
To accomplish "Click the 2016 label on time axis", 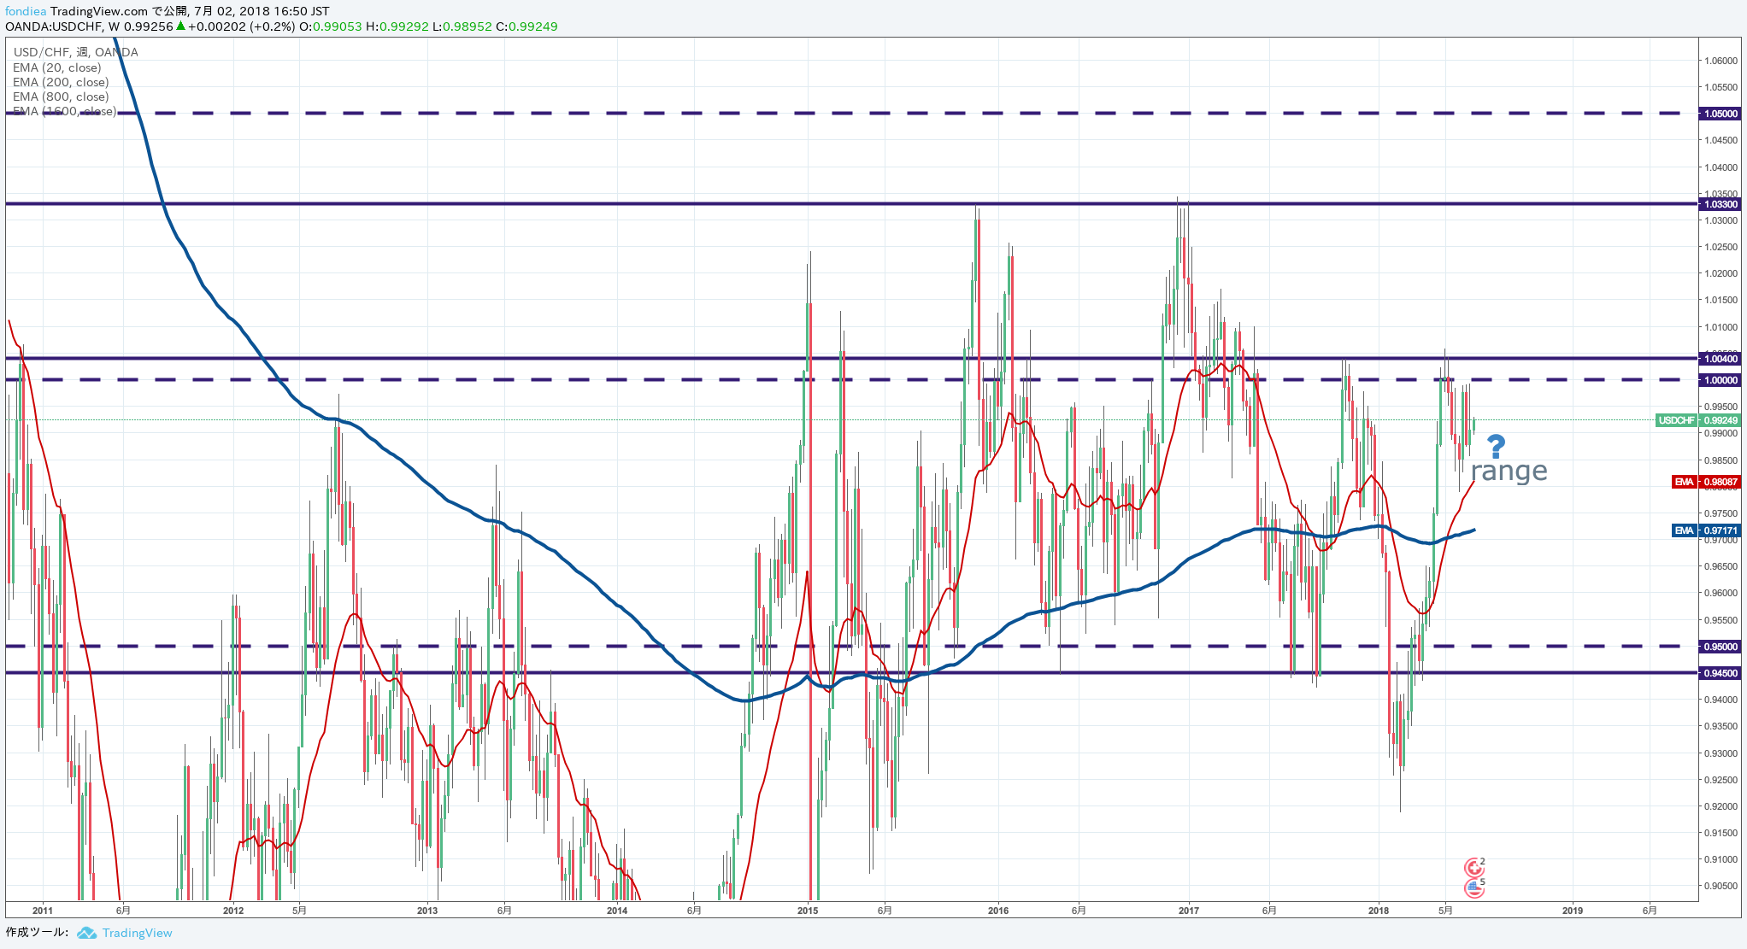I will tap(998, 911).
